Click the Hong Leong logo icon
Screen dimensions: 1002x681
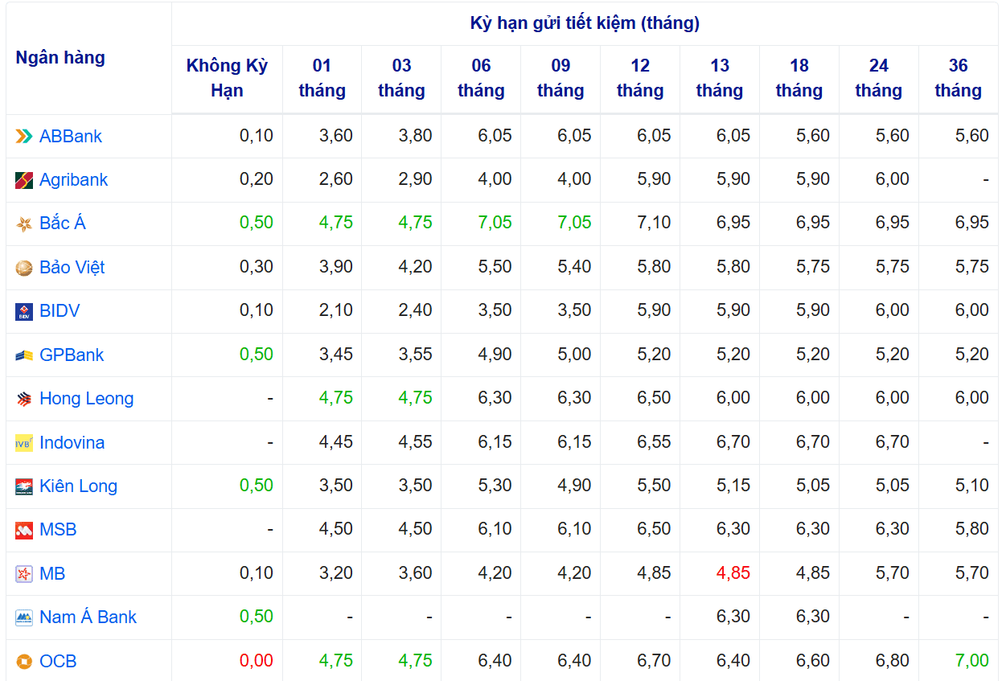coord(24,399)
